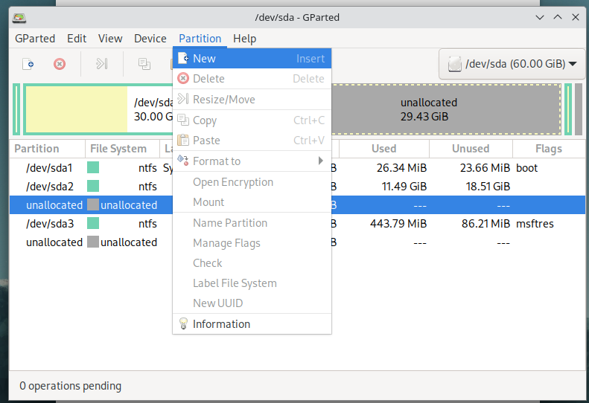
Task: Sort by the Unused column header
Action: point(471,149)
